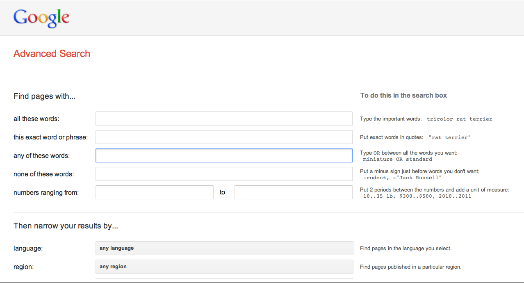Click the "Put 2 periods between the numbers" hint

click(x=435, y=190)
